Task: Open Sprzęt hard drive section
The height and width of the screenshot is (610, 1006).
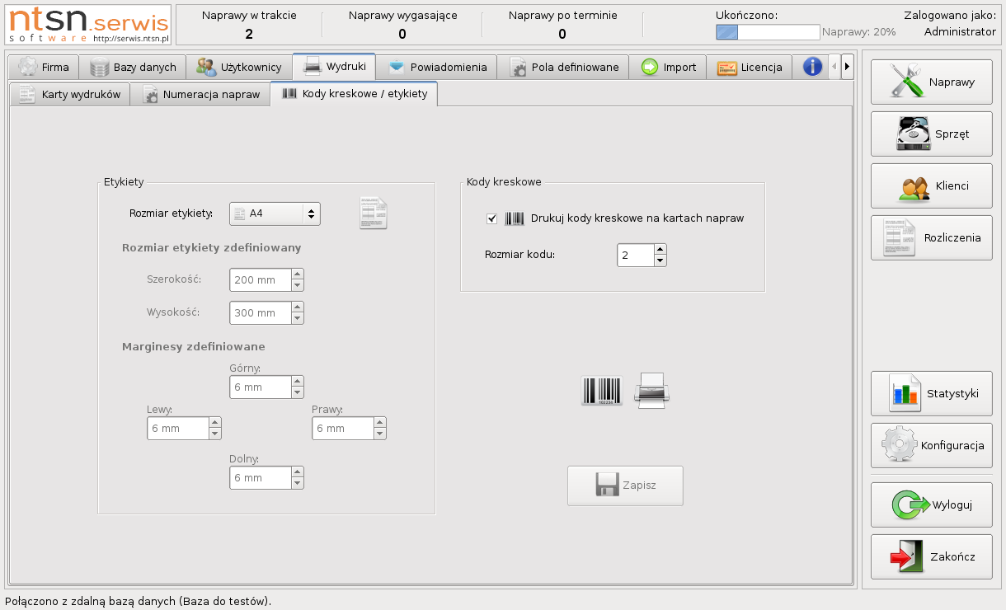Action: [x=931, y=134]
